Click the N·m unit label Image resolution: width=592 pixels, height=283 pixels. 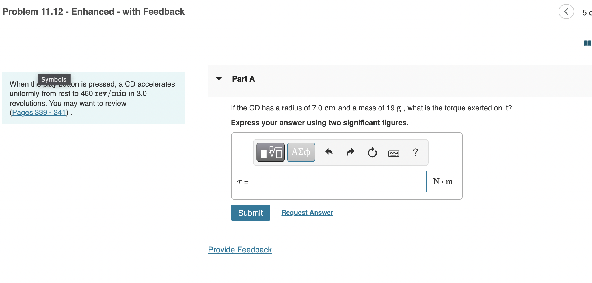(x=443, y=181)
